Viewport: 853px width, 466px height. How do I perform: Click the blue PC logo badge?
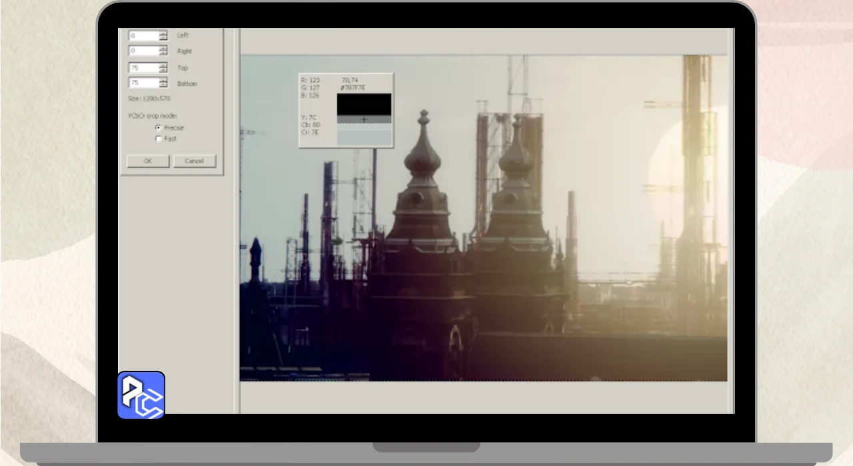click(141, 395)
